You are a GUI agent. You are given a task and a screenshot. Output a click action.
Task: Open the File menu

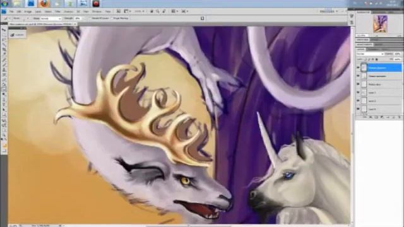(x=11, y=11)
